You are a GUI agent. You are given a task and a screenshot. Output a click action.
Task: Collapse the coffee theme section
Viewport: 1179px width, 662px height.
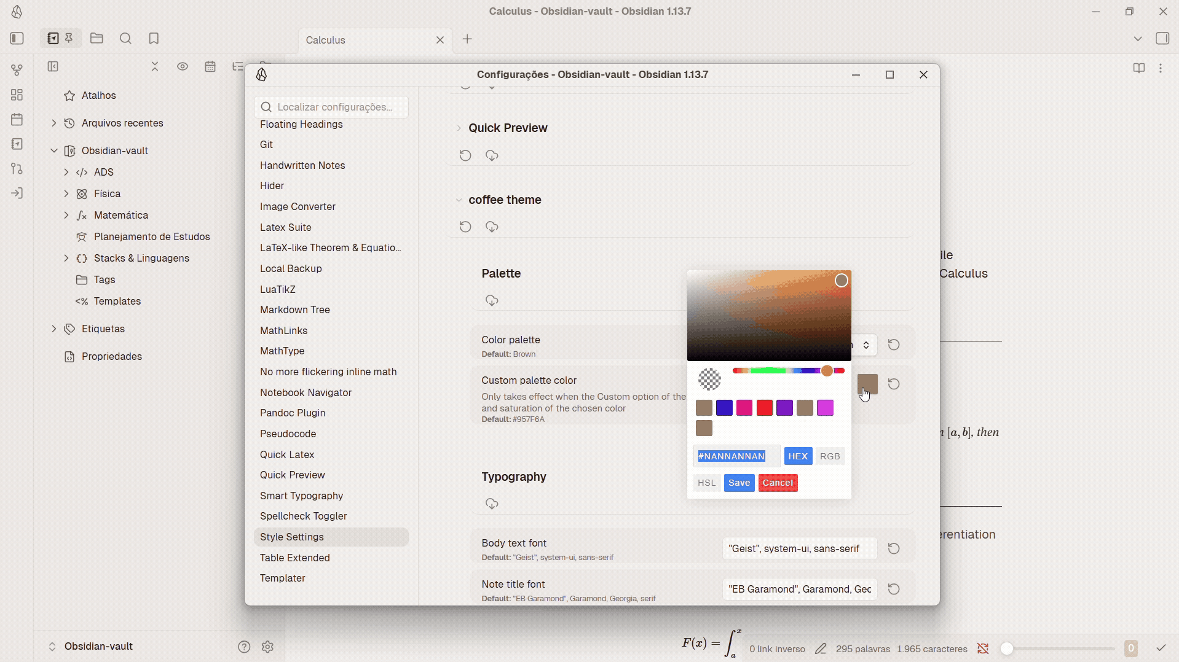[x=459, y=200]
